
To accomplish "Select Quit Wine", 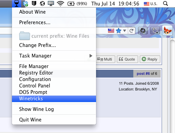I will [x=54, y=120].
